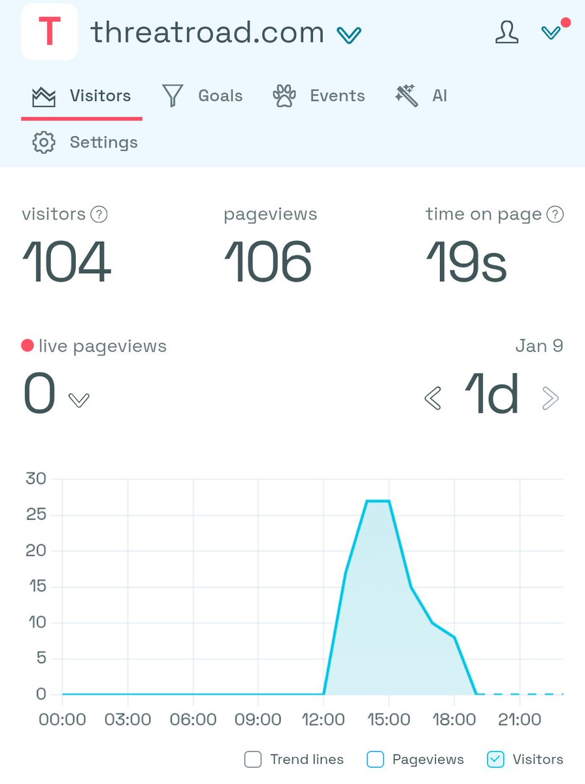585x784 pixels.
Task: Enable the Trend lines checkbox
Action: click(x=253, y=759)
